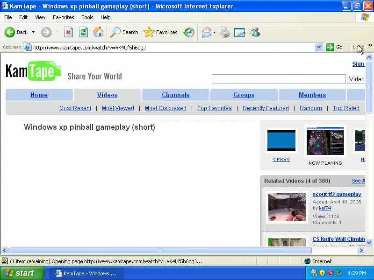Image resolution: width=374 pixels, height=280 pixels.
Task: Expand the toolbar overflow chevron
Action: coord(370,45)
